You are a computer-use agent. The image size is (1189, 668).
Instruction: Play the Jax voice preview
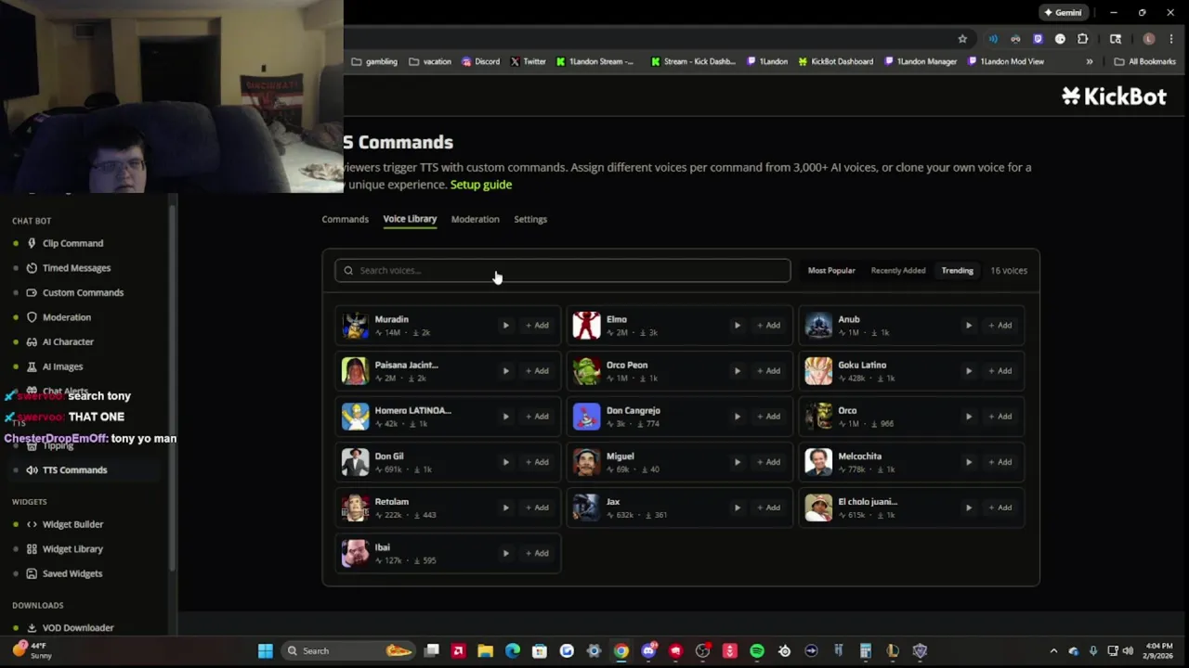[x=737, y=507]
